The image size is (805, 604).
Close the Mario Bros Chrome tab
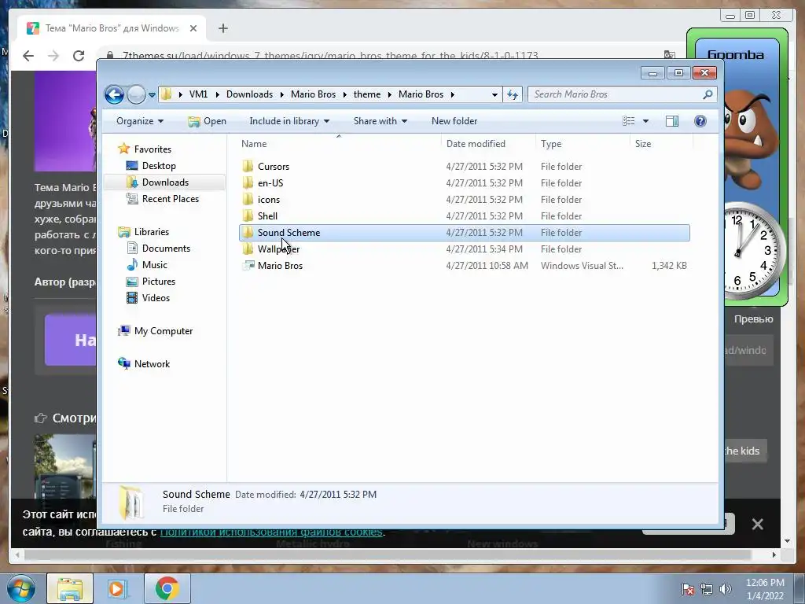click(193, 28)
